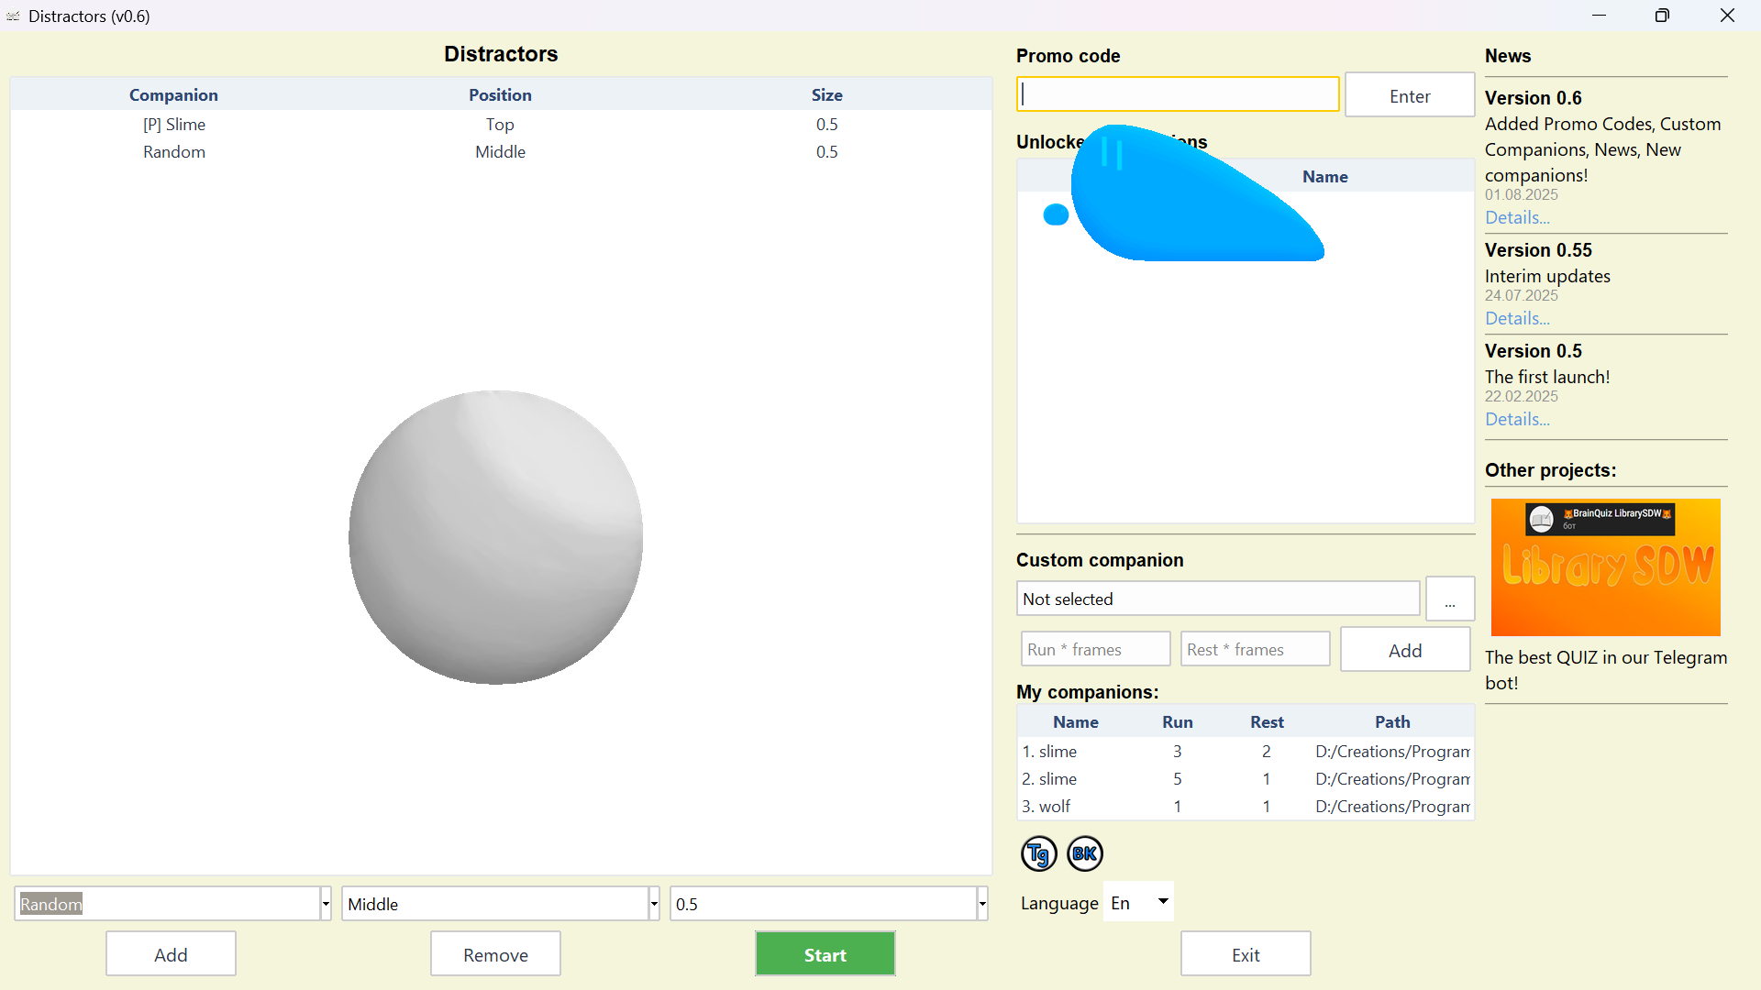Click the Library SDW project banner
Screen dimensions: 1761x990
click(x=1605, y=567)
